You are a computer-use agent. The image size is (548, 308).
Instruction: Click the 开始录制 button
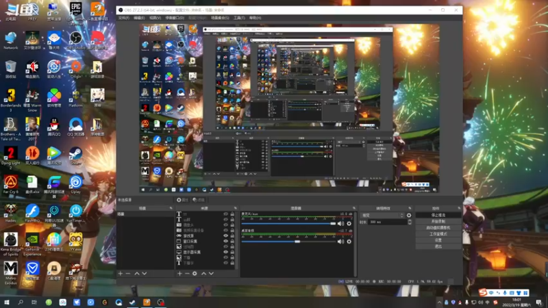point(438,221)
